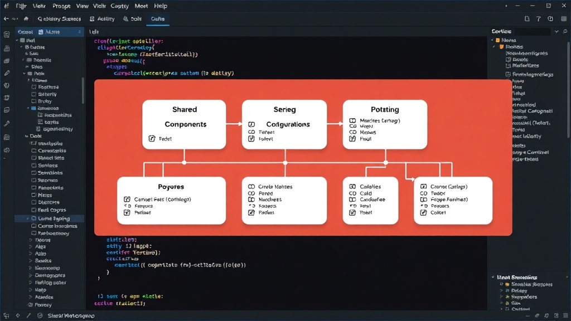Click the 'Mane' header in the left panel

point(53,32)
